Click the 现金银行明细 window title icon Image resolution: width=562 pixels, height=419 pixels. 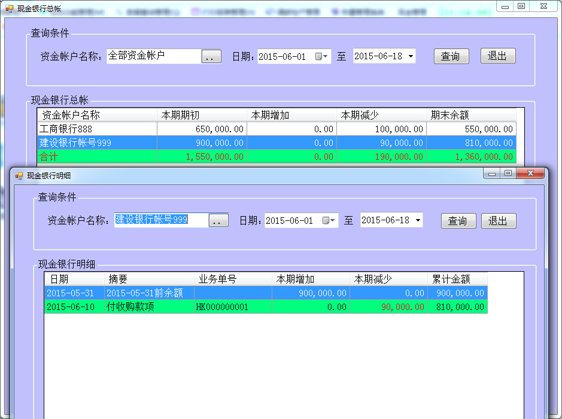click(19, 175)
